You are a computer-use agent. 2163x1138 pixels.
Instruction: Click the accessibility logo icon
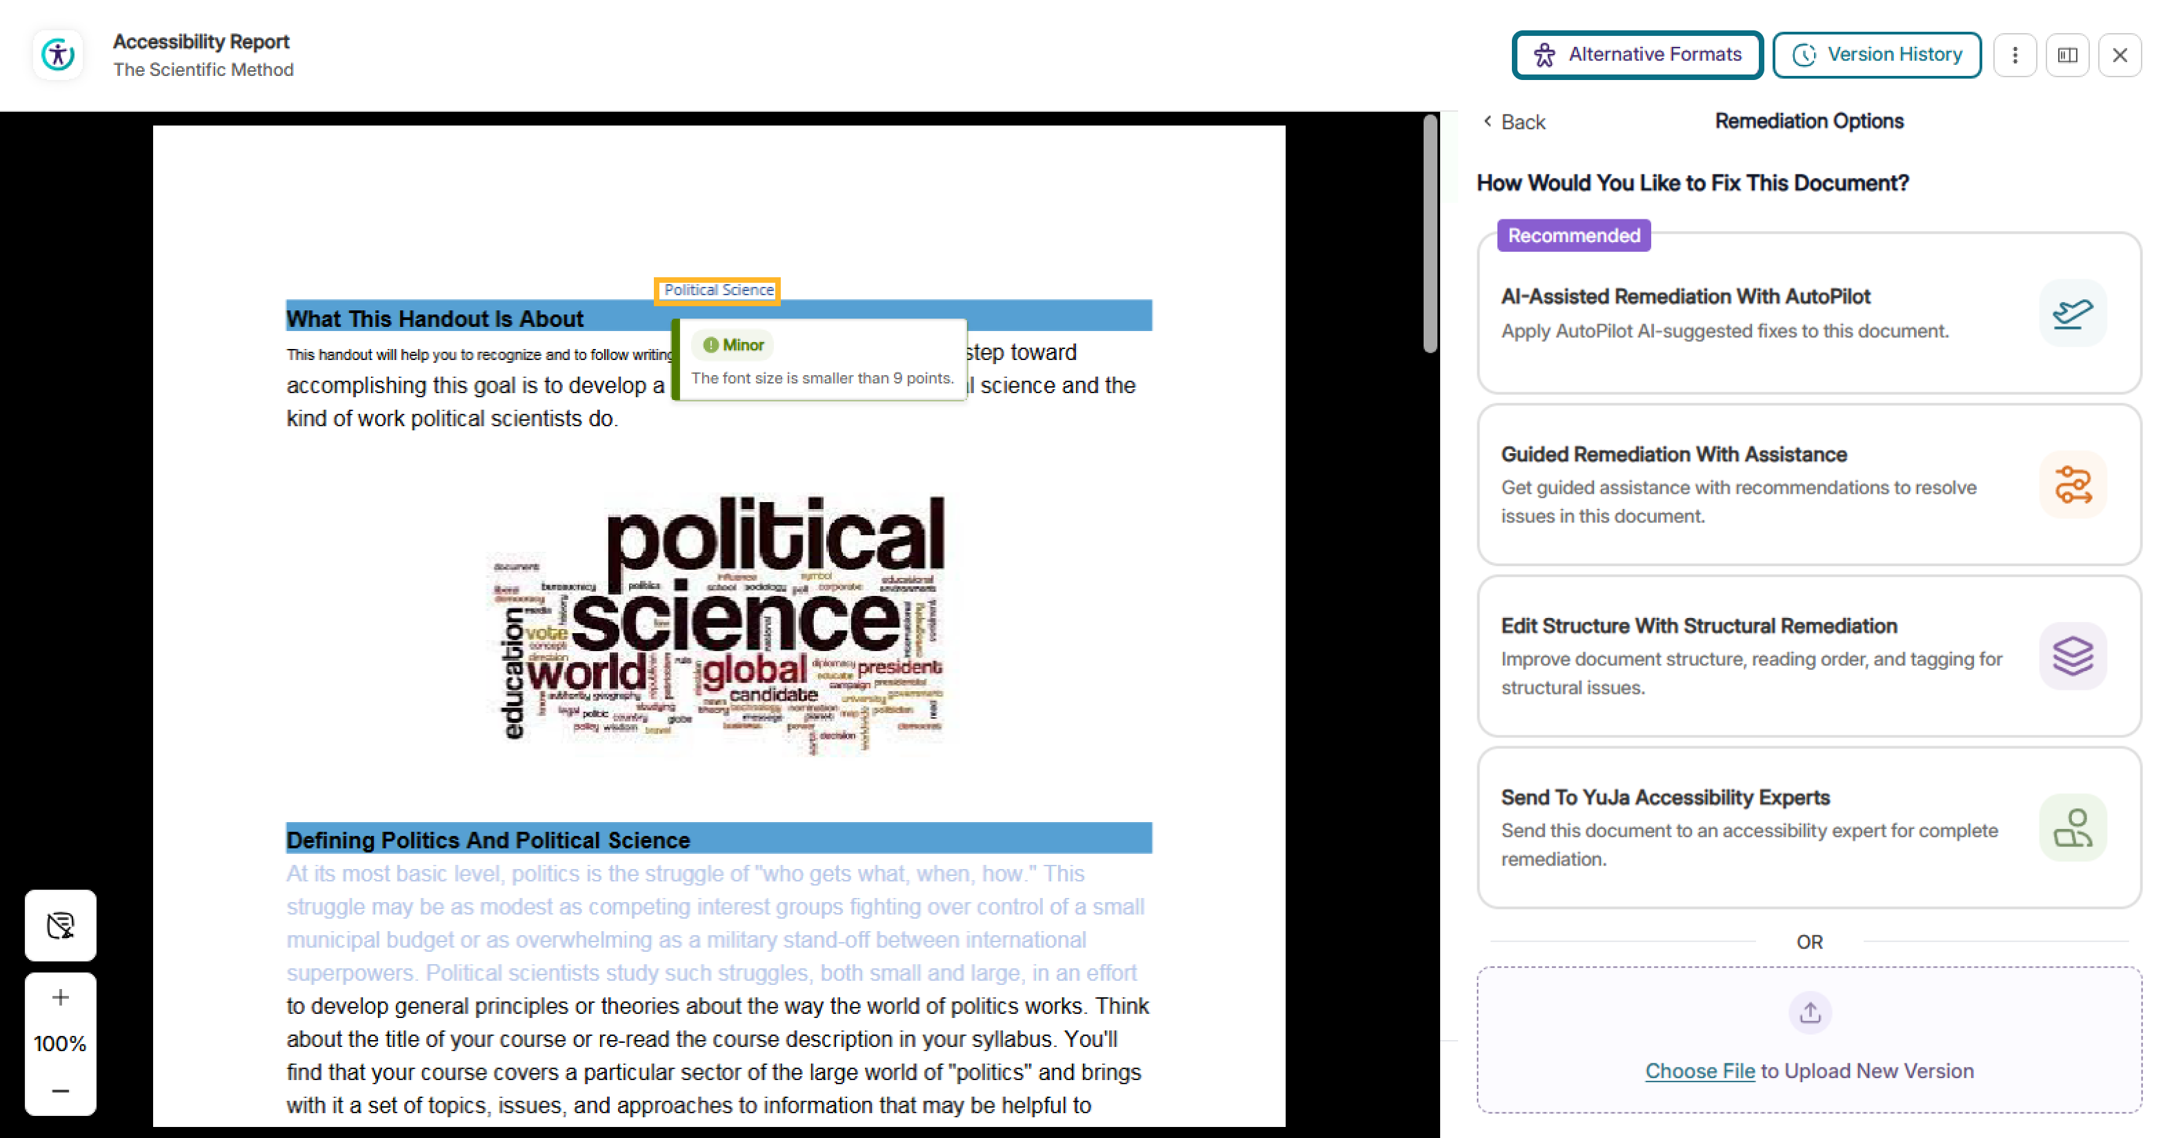tap(58, 54)
